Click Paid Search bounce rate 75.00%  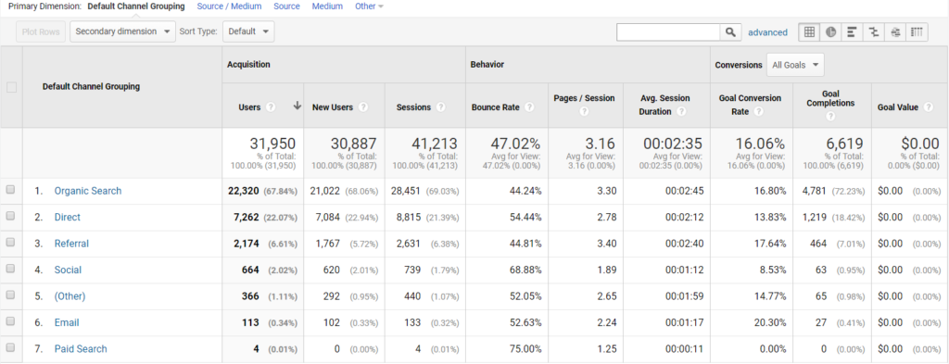point(525,349)
